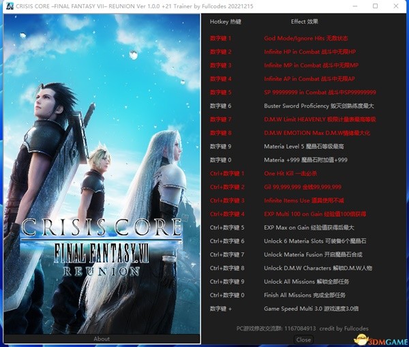Select Game Speed Multi 3.0 effect
This screenshot has width=409, height=347.
pos(312,309)
